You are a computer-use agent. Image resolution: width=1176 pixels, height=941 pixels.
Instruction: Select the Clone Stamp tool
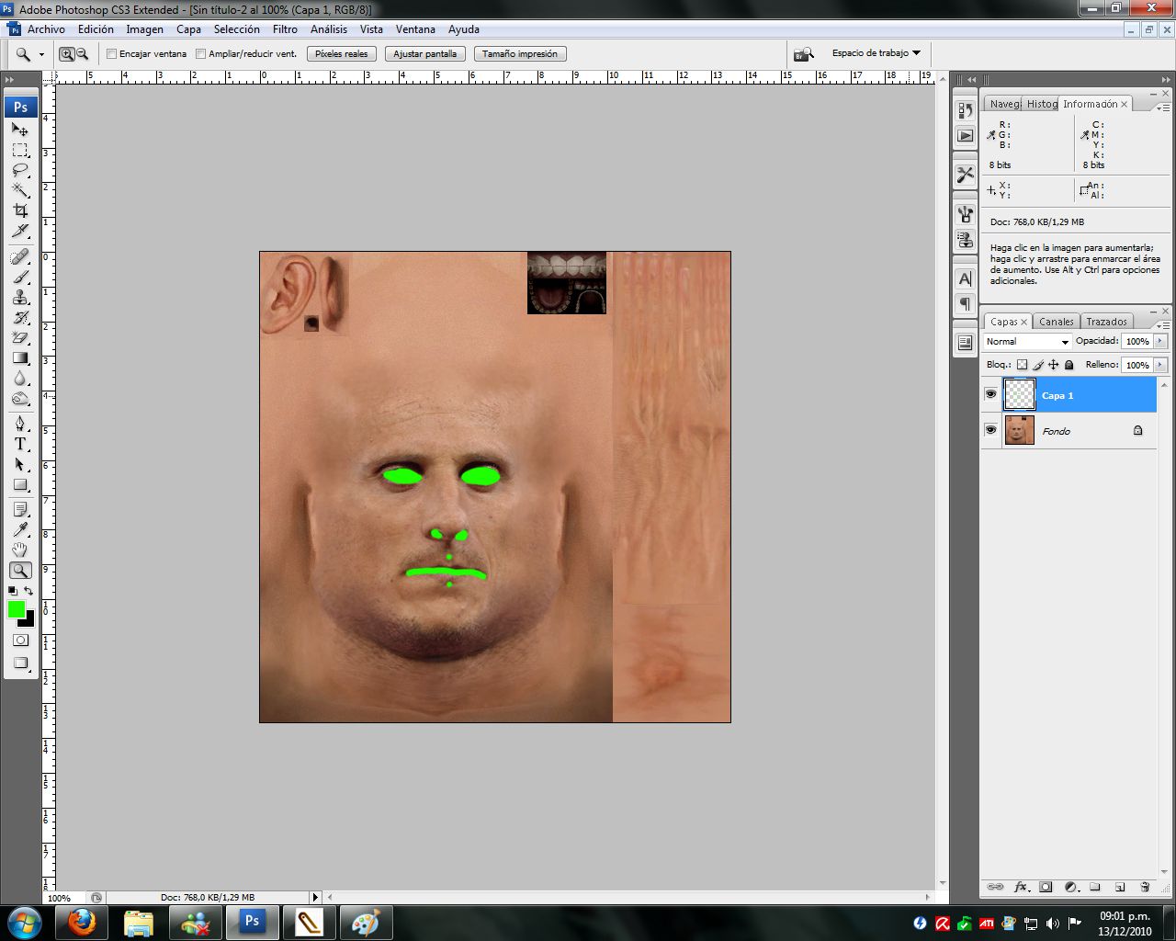(20, 297)
